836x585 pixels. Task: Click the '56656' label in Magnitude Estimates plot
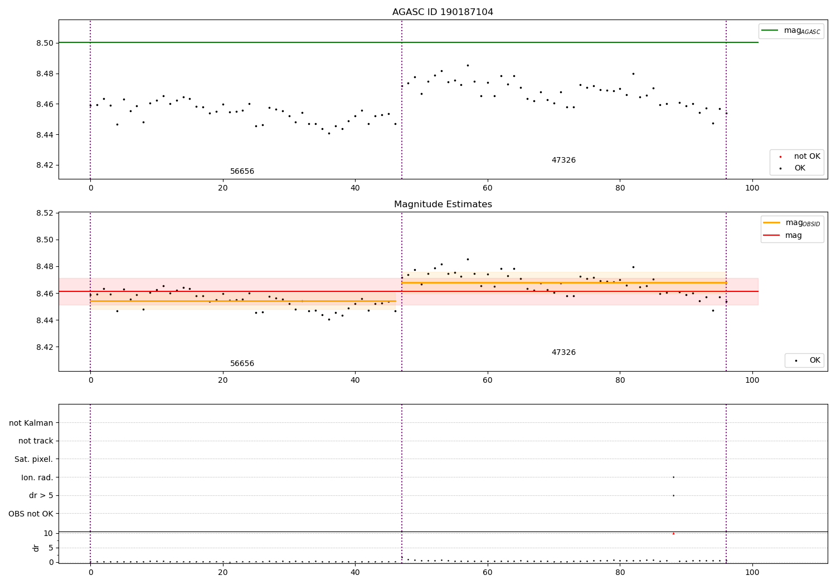coord(242,364)
